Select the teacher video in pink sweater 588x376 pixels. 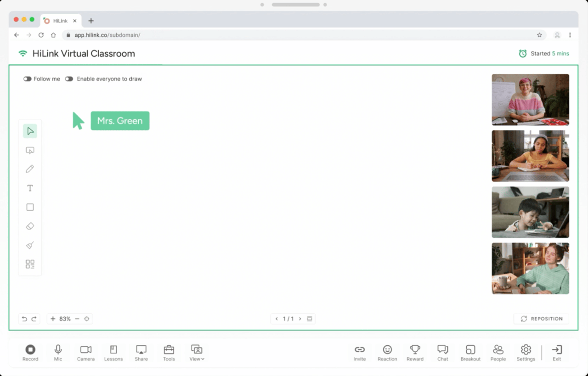pos(531,100)
